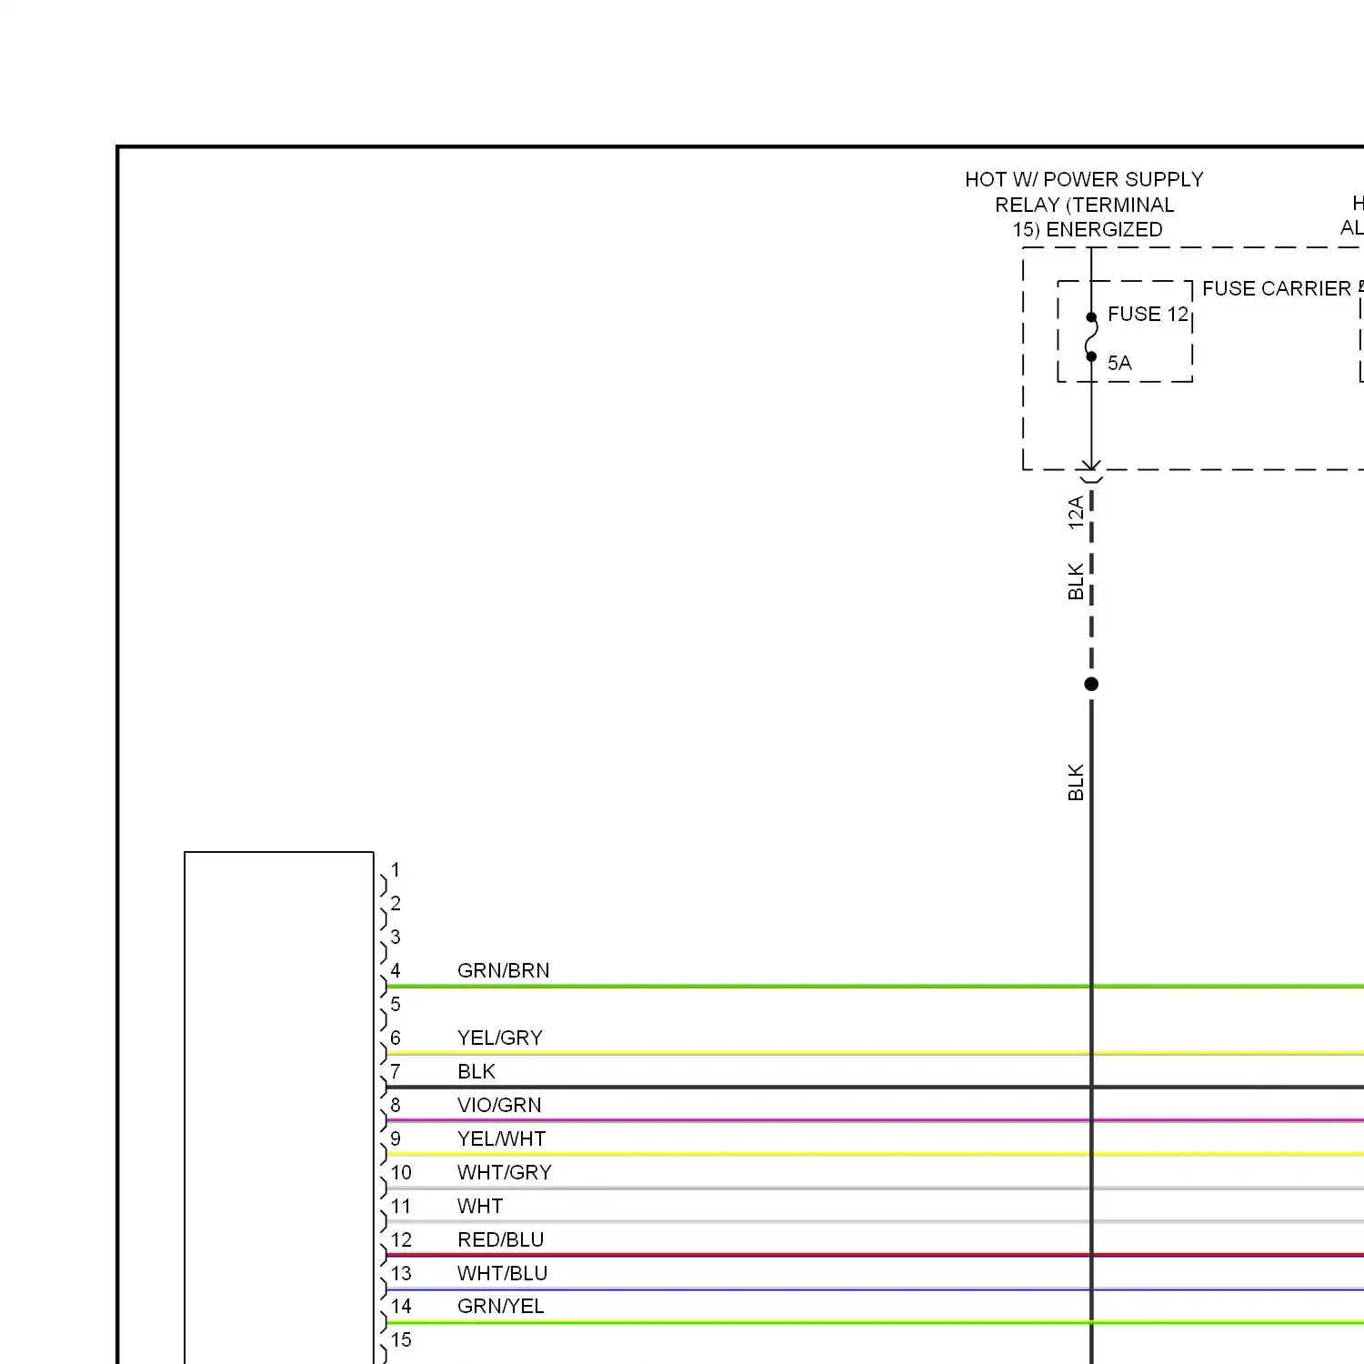The image size is (1364, 1364).
Task: Click the 5A fuse rating text
Action: 1119,363
